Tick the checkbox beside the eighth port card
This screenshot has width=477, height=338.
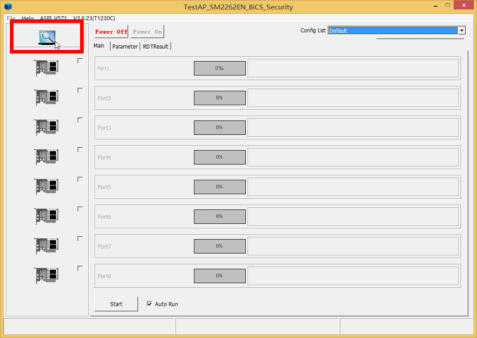click(x=80, y=268)
